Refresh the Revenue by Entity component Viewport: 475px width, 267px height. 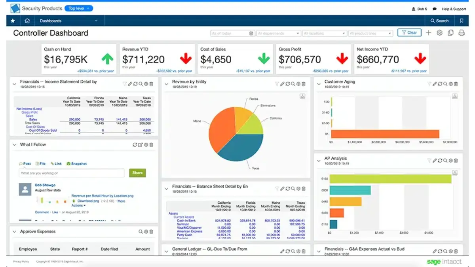(x=288, y=84)
